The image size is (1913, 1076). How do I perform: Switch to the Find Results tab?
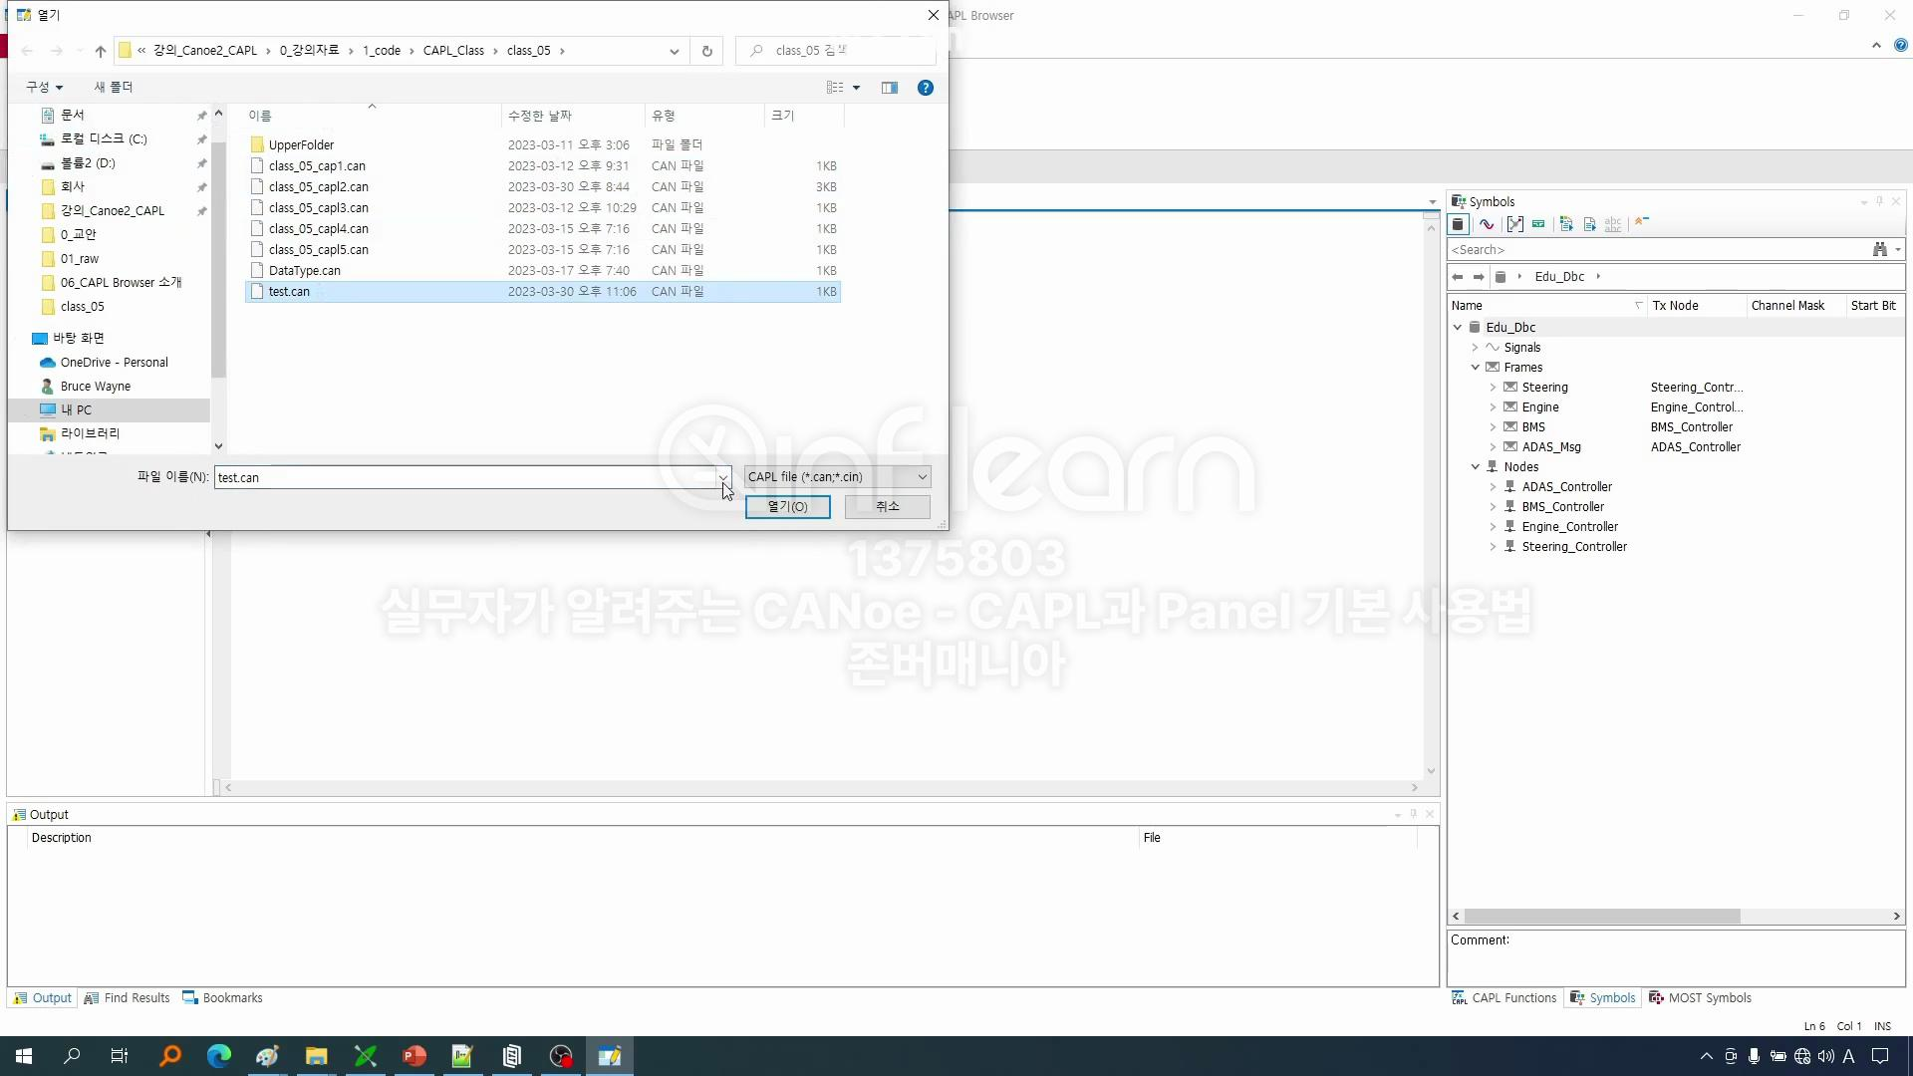tap(128, 998)
